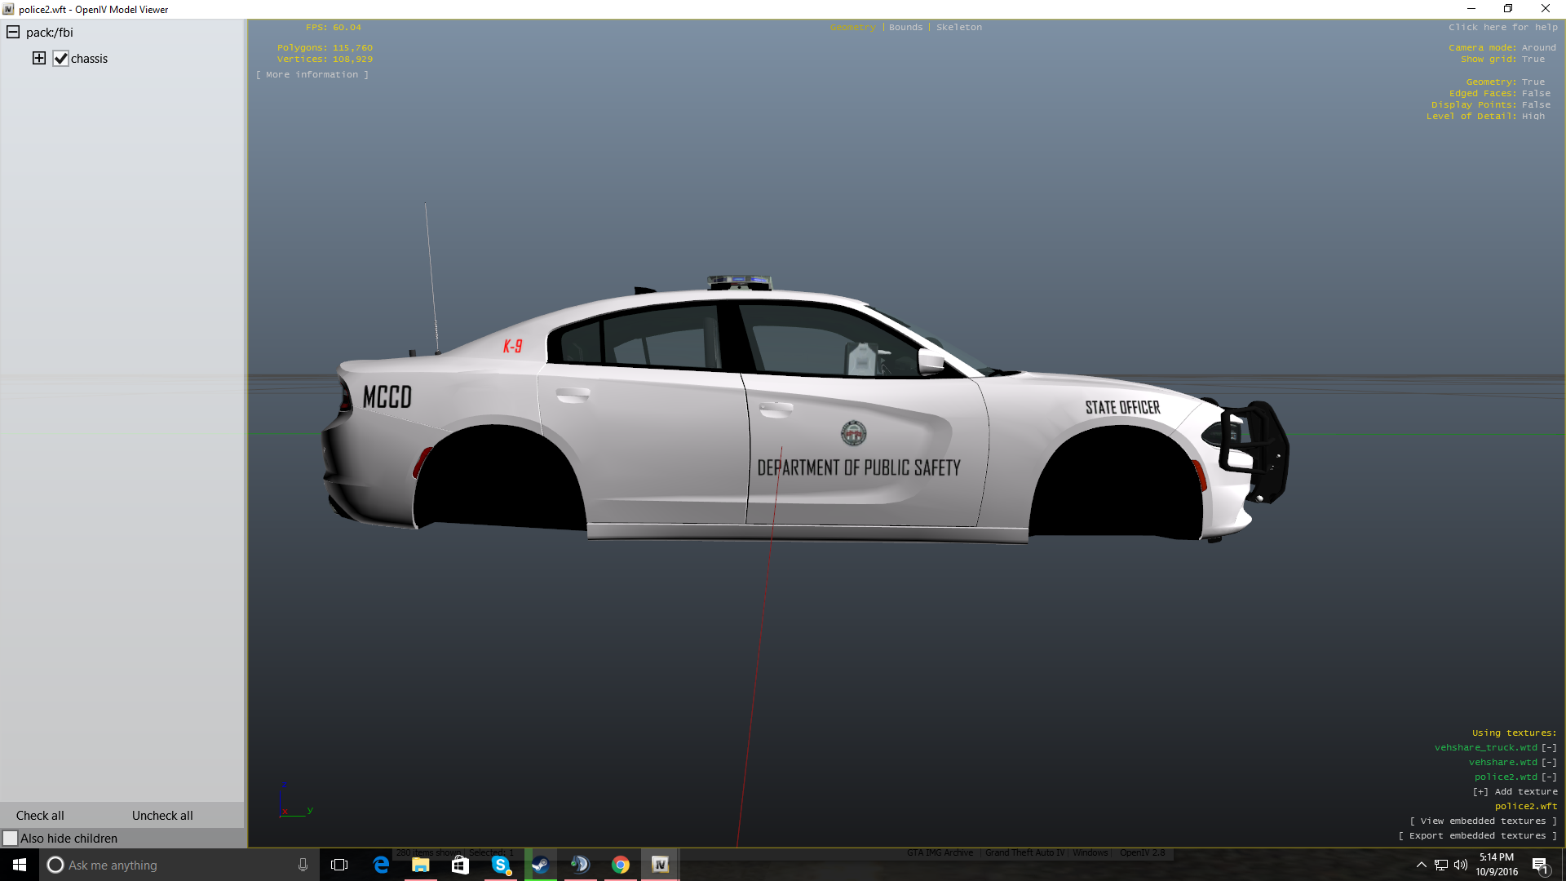Open Microsoft Edge from the taskbar
Screen dimensions: 1566x881
click(x=381, y=865)
